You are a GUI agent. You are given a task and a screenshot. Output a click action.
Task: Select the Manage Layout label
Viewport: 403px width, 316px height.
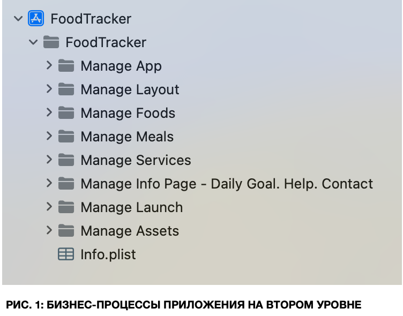130,89
